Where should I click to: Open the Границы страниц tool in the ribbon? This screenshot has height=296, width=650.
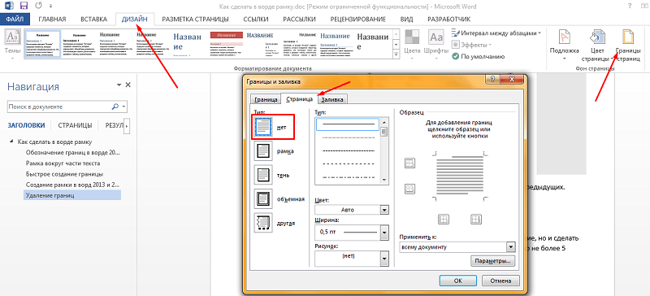click(628, 45)
